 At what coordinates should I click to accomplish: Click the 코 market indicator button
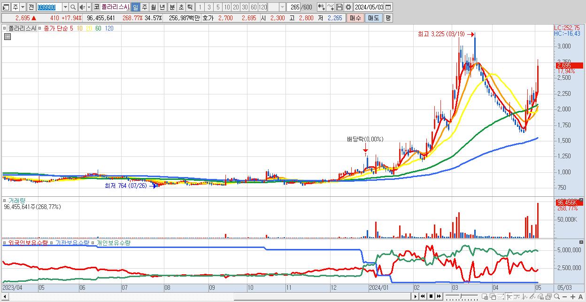[96, 7]
